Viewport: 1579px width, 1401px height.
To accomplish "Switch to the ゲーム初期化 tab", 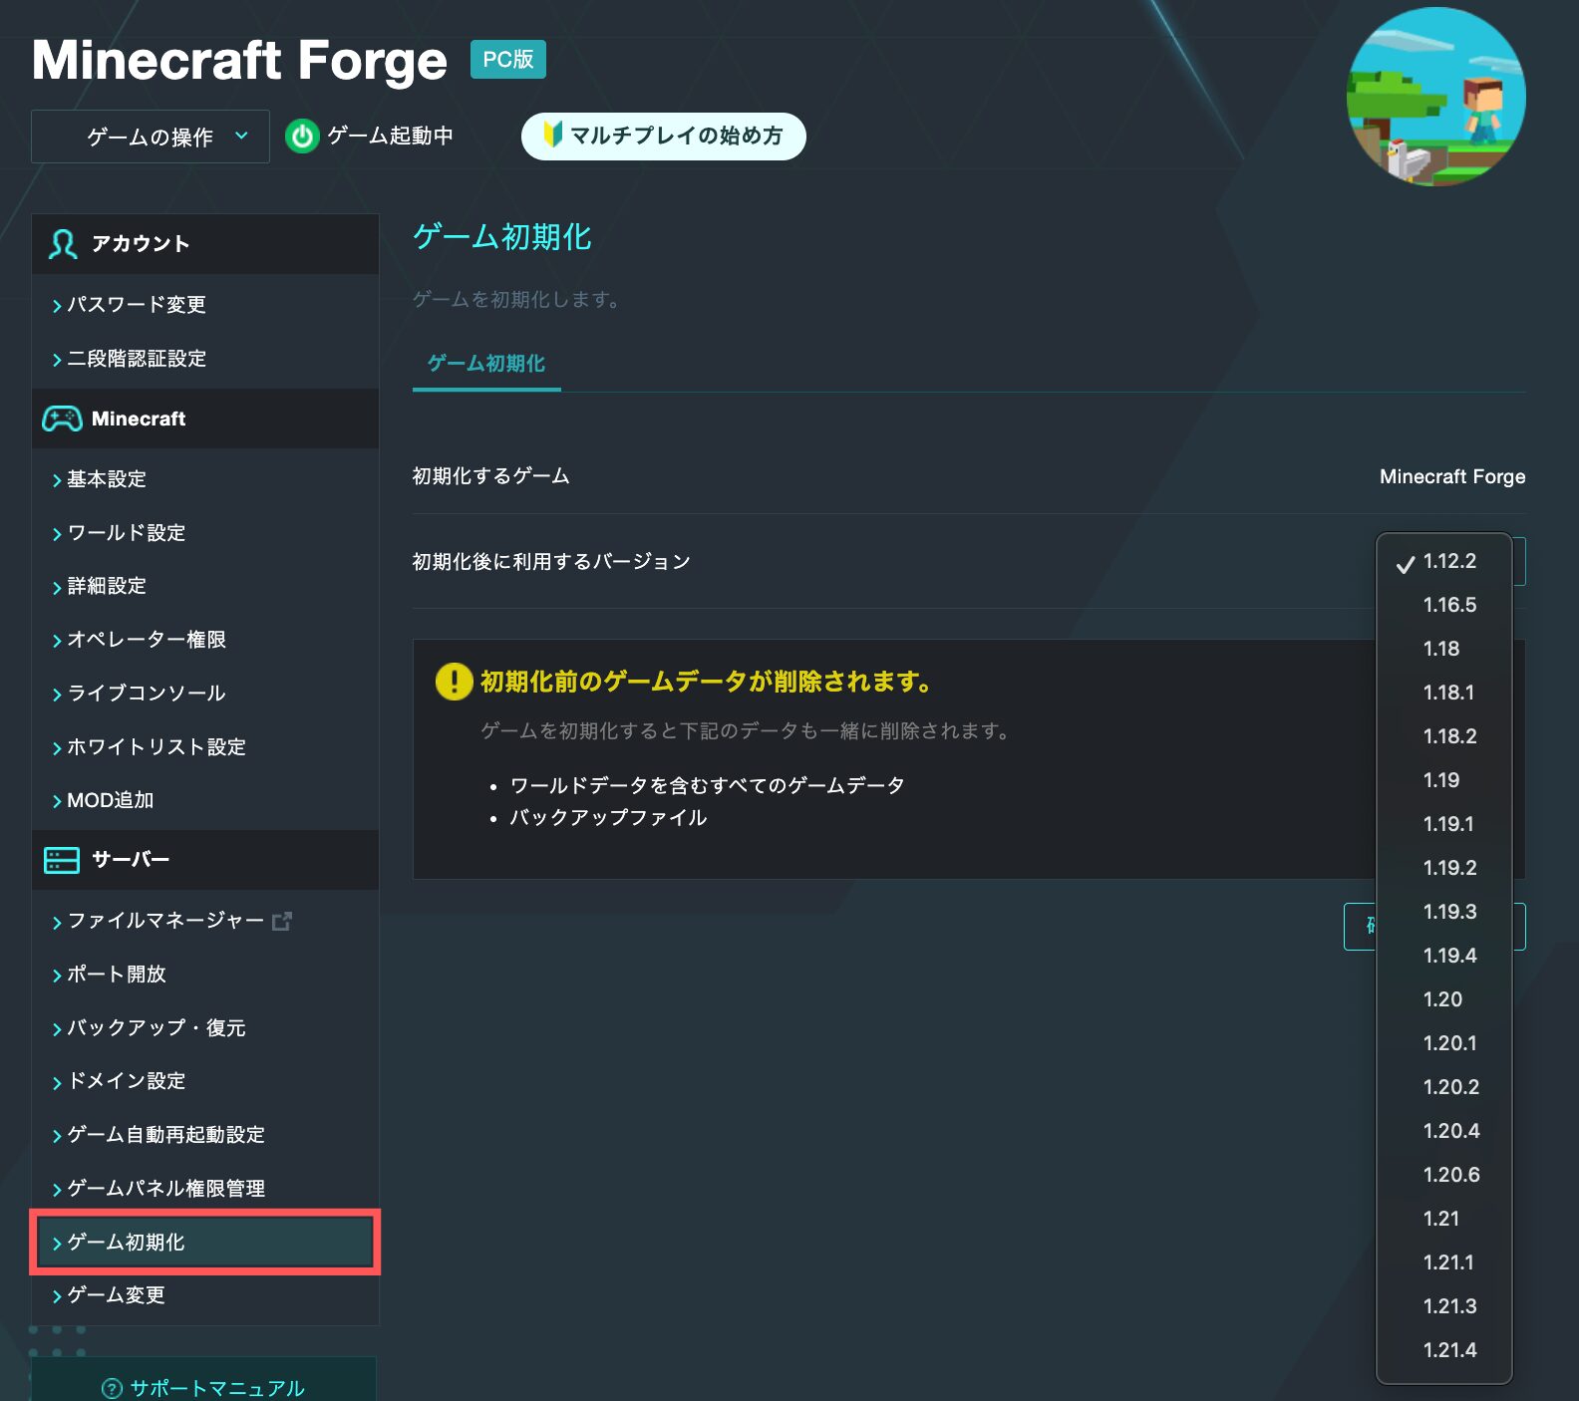I will pos(486,364).
